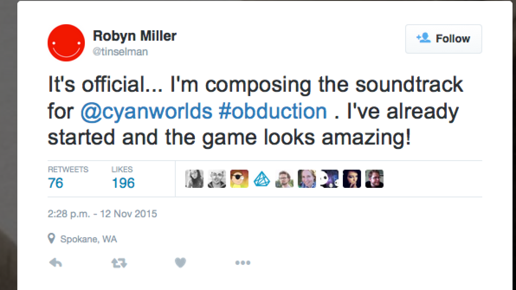Viewport: 516px width, 290px height.
Task: Open the @cyanworlds mention link
Action: [146, 111]
